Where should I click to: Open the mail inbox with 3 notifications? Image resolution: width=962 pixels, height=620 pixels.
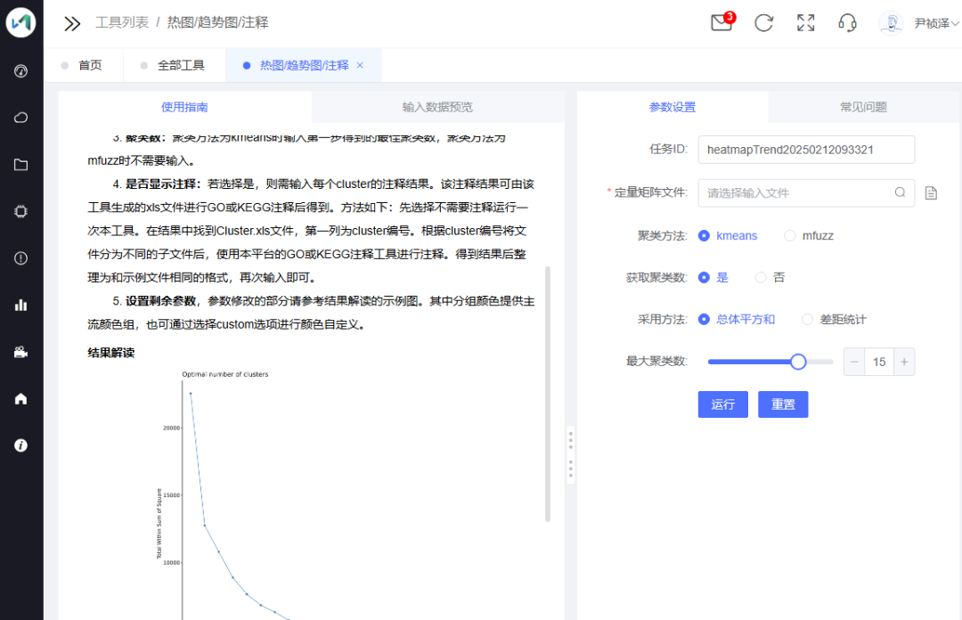point(722,22)
